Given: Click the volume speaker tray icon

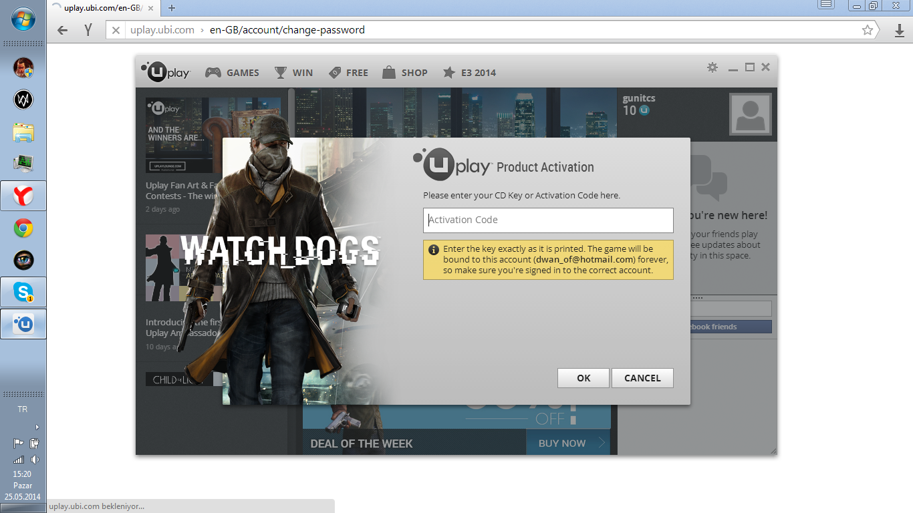Looking at the screenshot, I should click(x=35, y=460).
